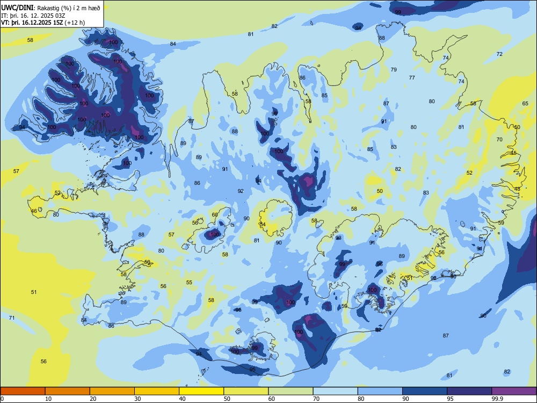This screenshot has width=537, height=403.
Task: Click the map value 71 at the west edge
Action: tap(12, 318)
